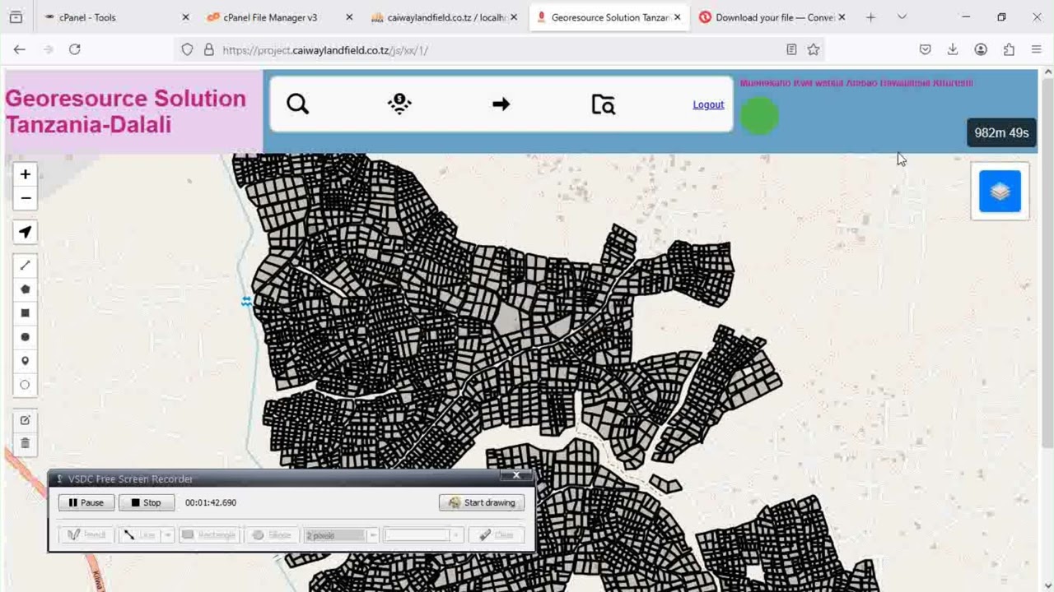Activate the delete layers trash tool
The width and height of the screenshot is (1054, 592).
pyautogui.click(x=26, y=444)
